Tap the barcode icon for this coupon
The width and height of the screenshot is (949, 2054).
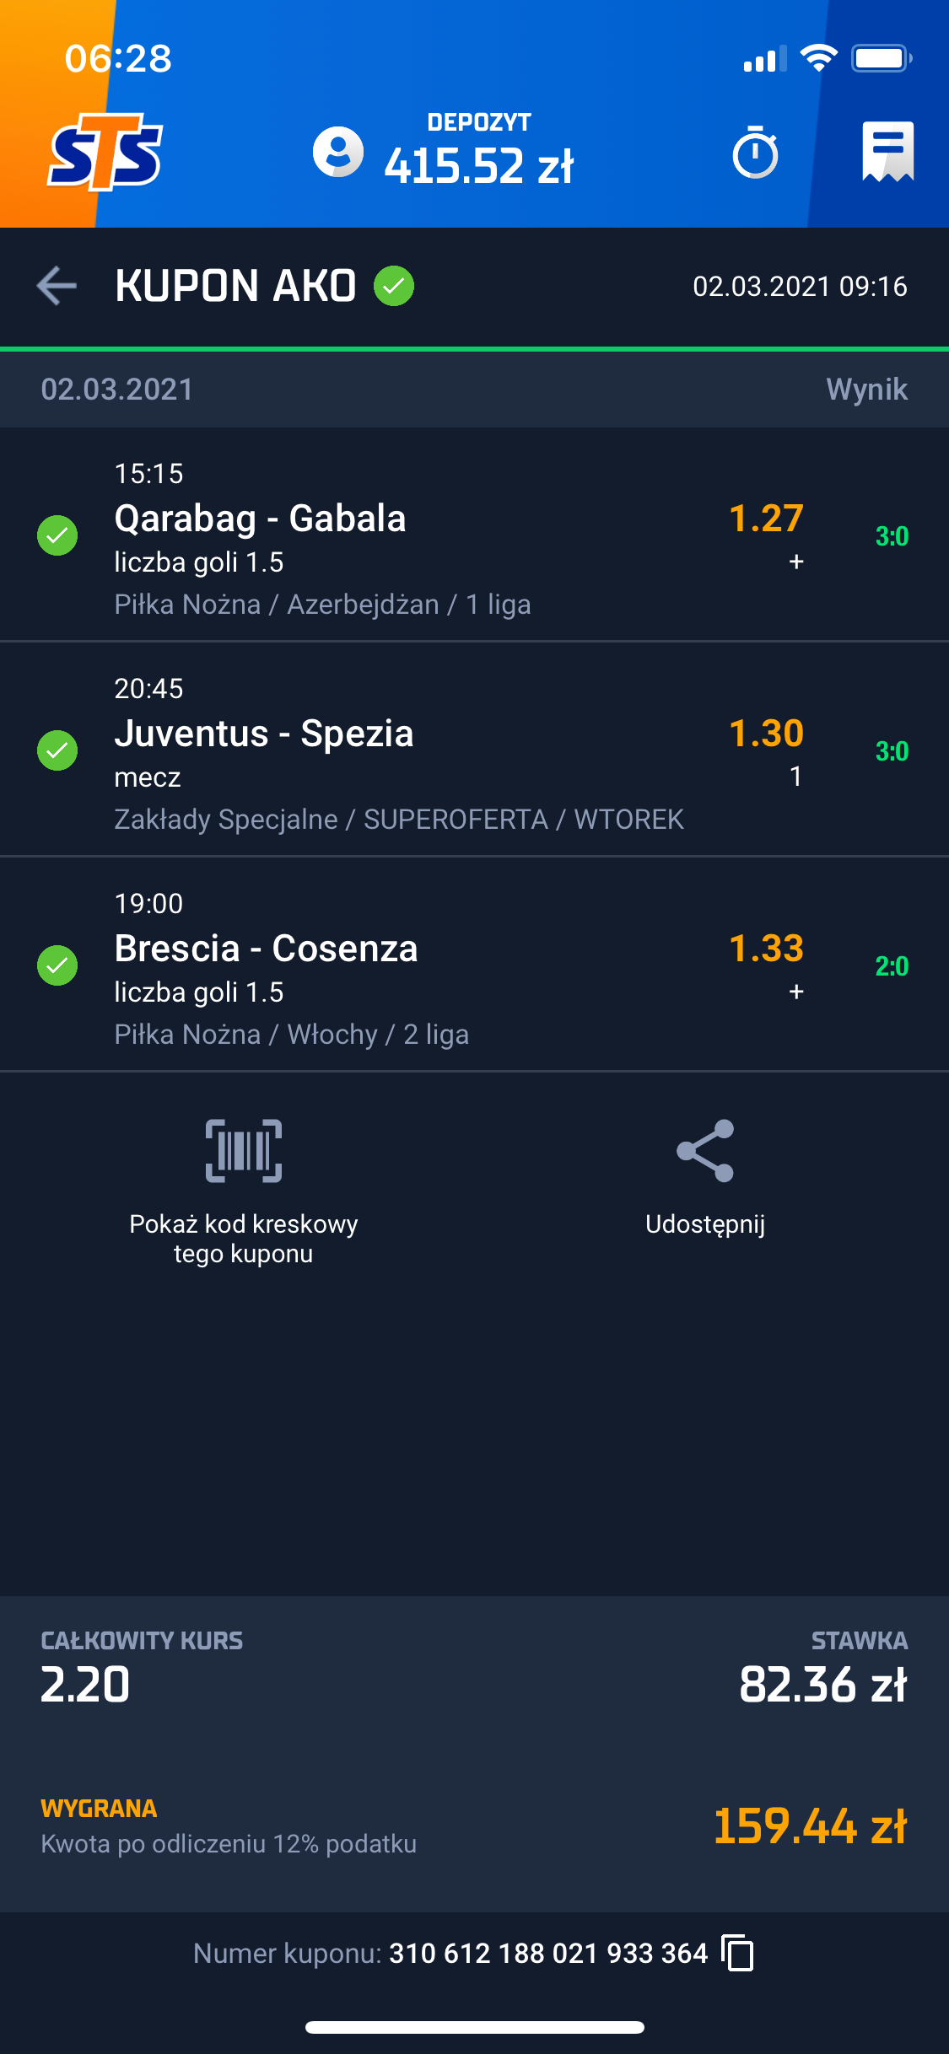[x=244, y=1150]
